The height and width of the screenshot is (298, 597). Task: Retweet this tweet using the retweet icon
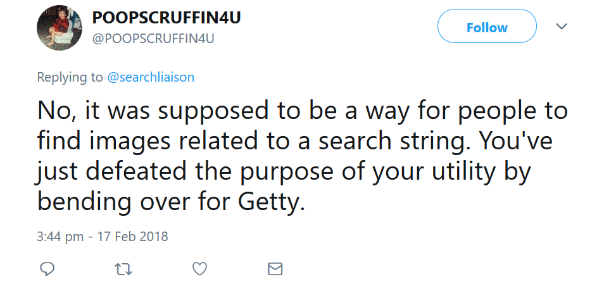coord(123,269)
